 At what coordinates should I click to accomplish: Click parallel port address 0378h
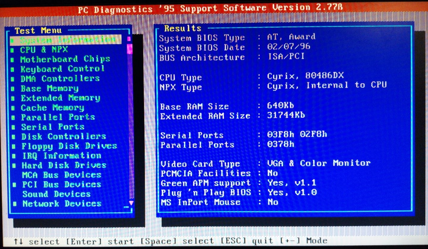point(281,144)
